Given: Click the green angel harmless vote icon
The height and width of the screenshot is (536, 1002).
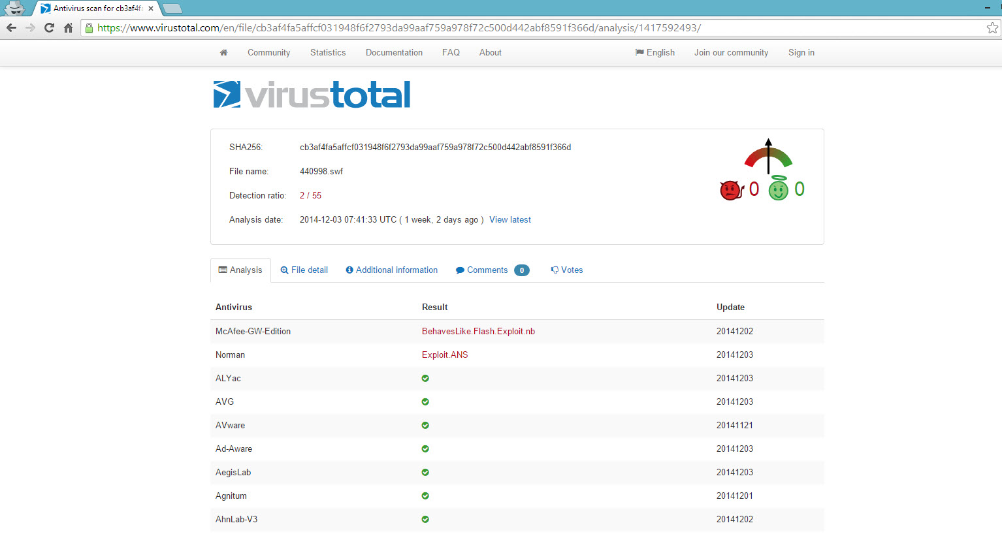Looking at the screenshot, I should tap(778, 189).
